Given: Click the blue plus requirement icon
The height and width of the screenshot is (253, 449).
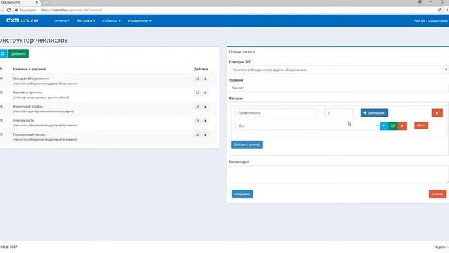Looking at the screenshot, I should pos(384,126).
